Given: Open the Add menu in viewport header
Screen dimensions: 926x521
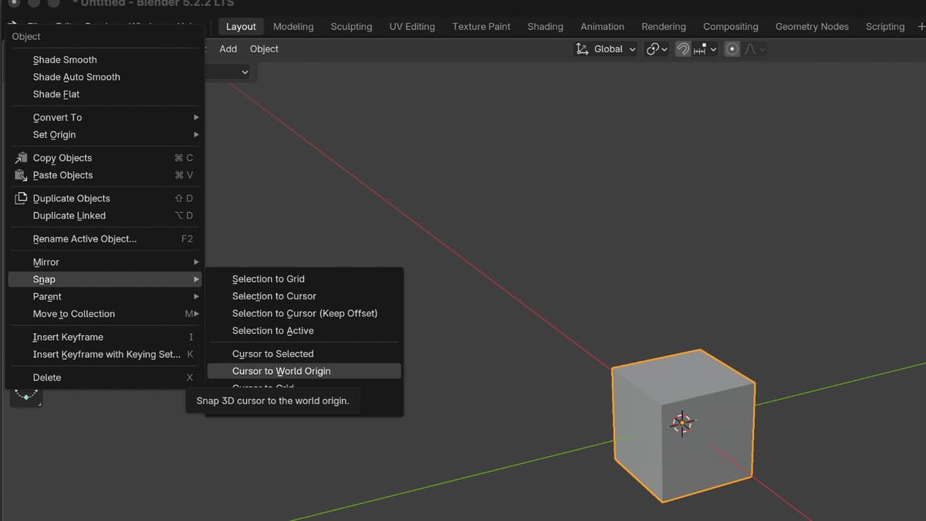Looking at the screenshot, I should (x=228, y=49).
